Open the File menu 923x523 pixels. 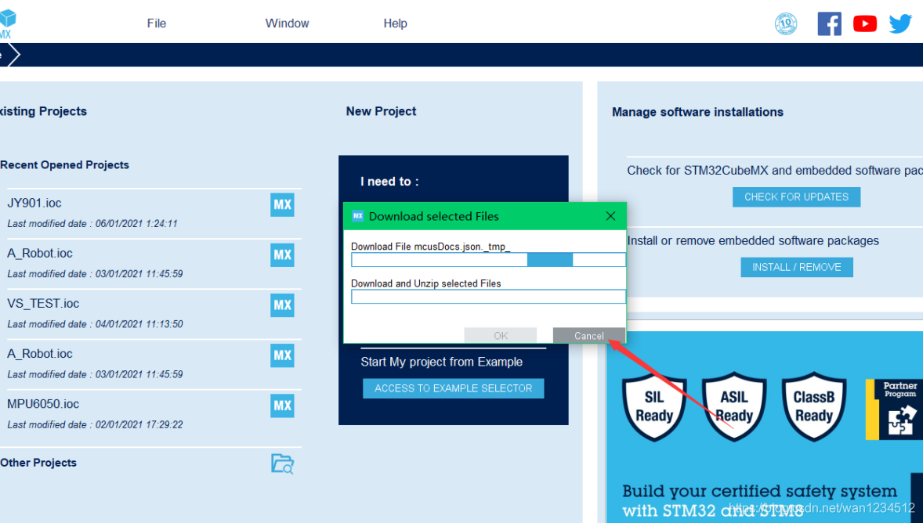[x=157, y=23]
